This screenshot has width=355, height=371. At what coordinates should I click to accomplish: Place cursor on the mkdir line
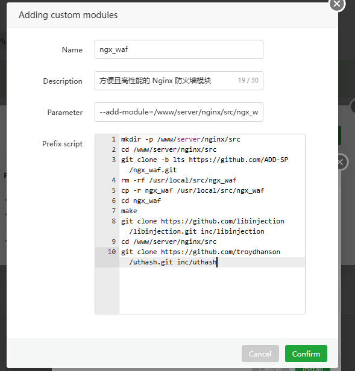click(x=180, y=139)
